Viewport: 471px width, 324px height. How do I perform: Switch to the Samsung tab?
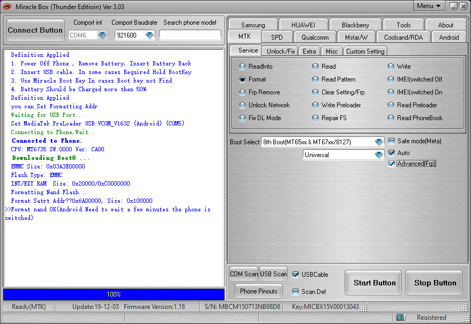253,25
